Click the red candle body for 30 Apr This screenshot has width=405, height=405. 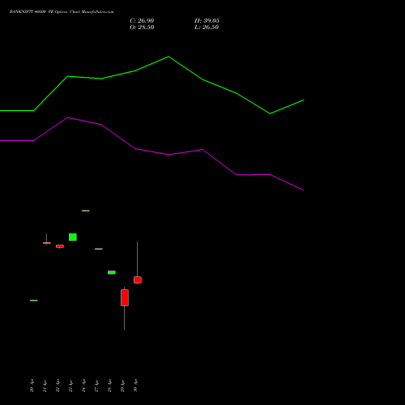[x=138, y=279]
